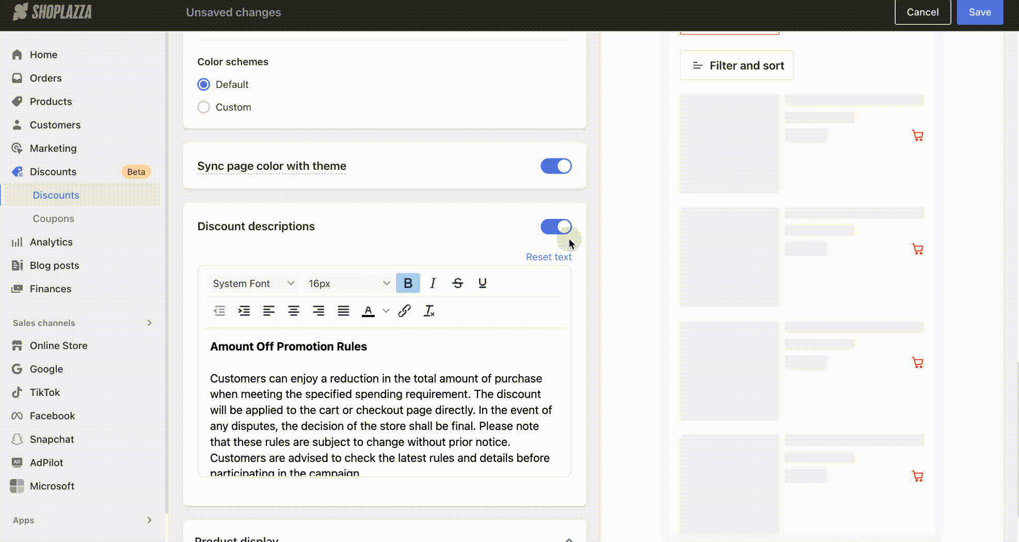Screen dimensions: 1019x542
Task: Underline the selected text
Action: 482,283
